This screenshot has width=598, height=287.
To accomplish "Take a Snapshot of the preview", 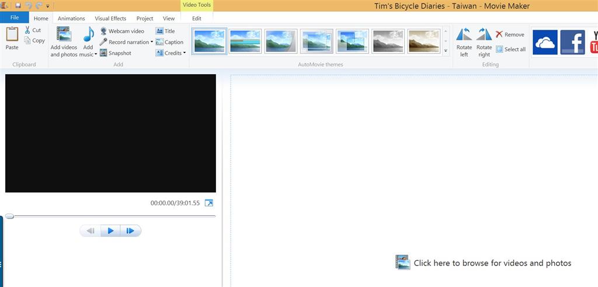I will [x=116, y=53].
